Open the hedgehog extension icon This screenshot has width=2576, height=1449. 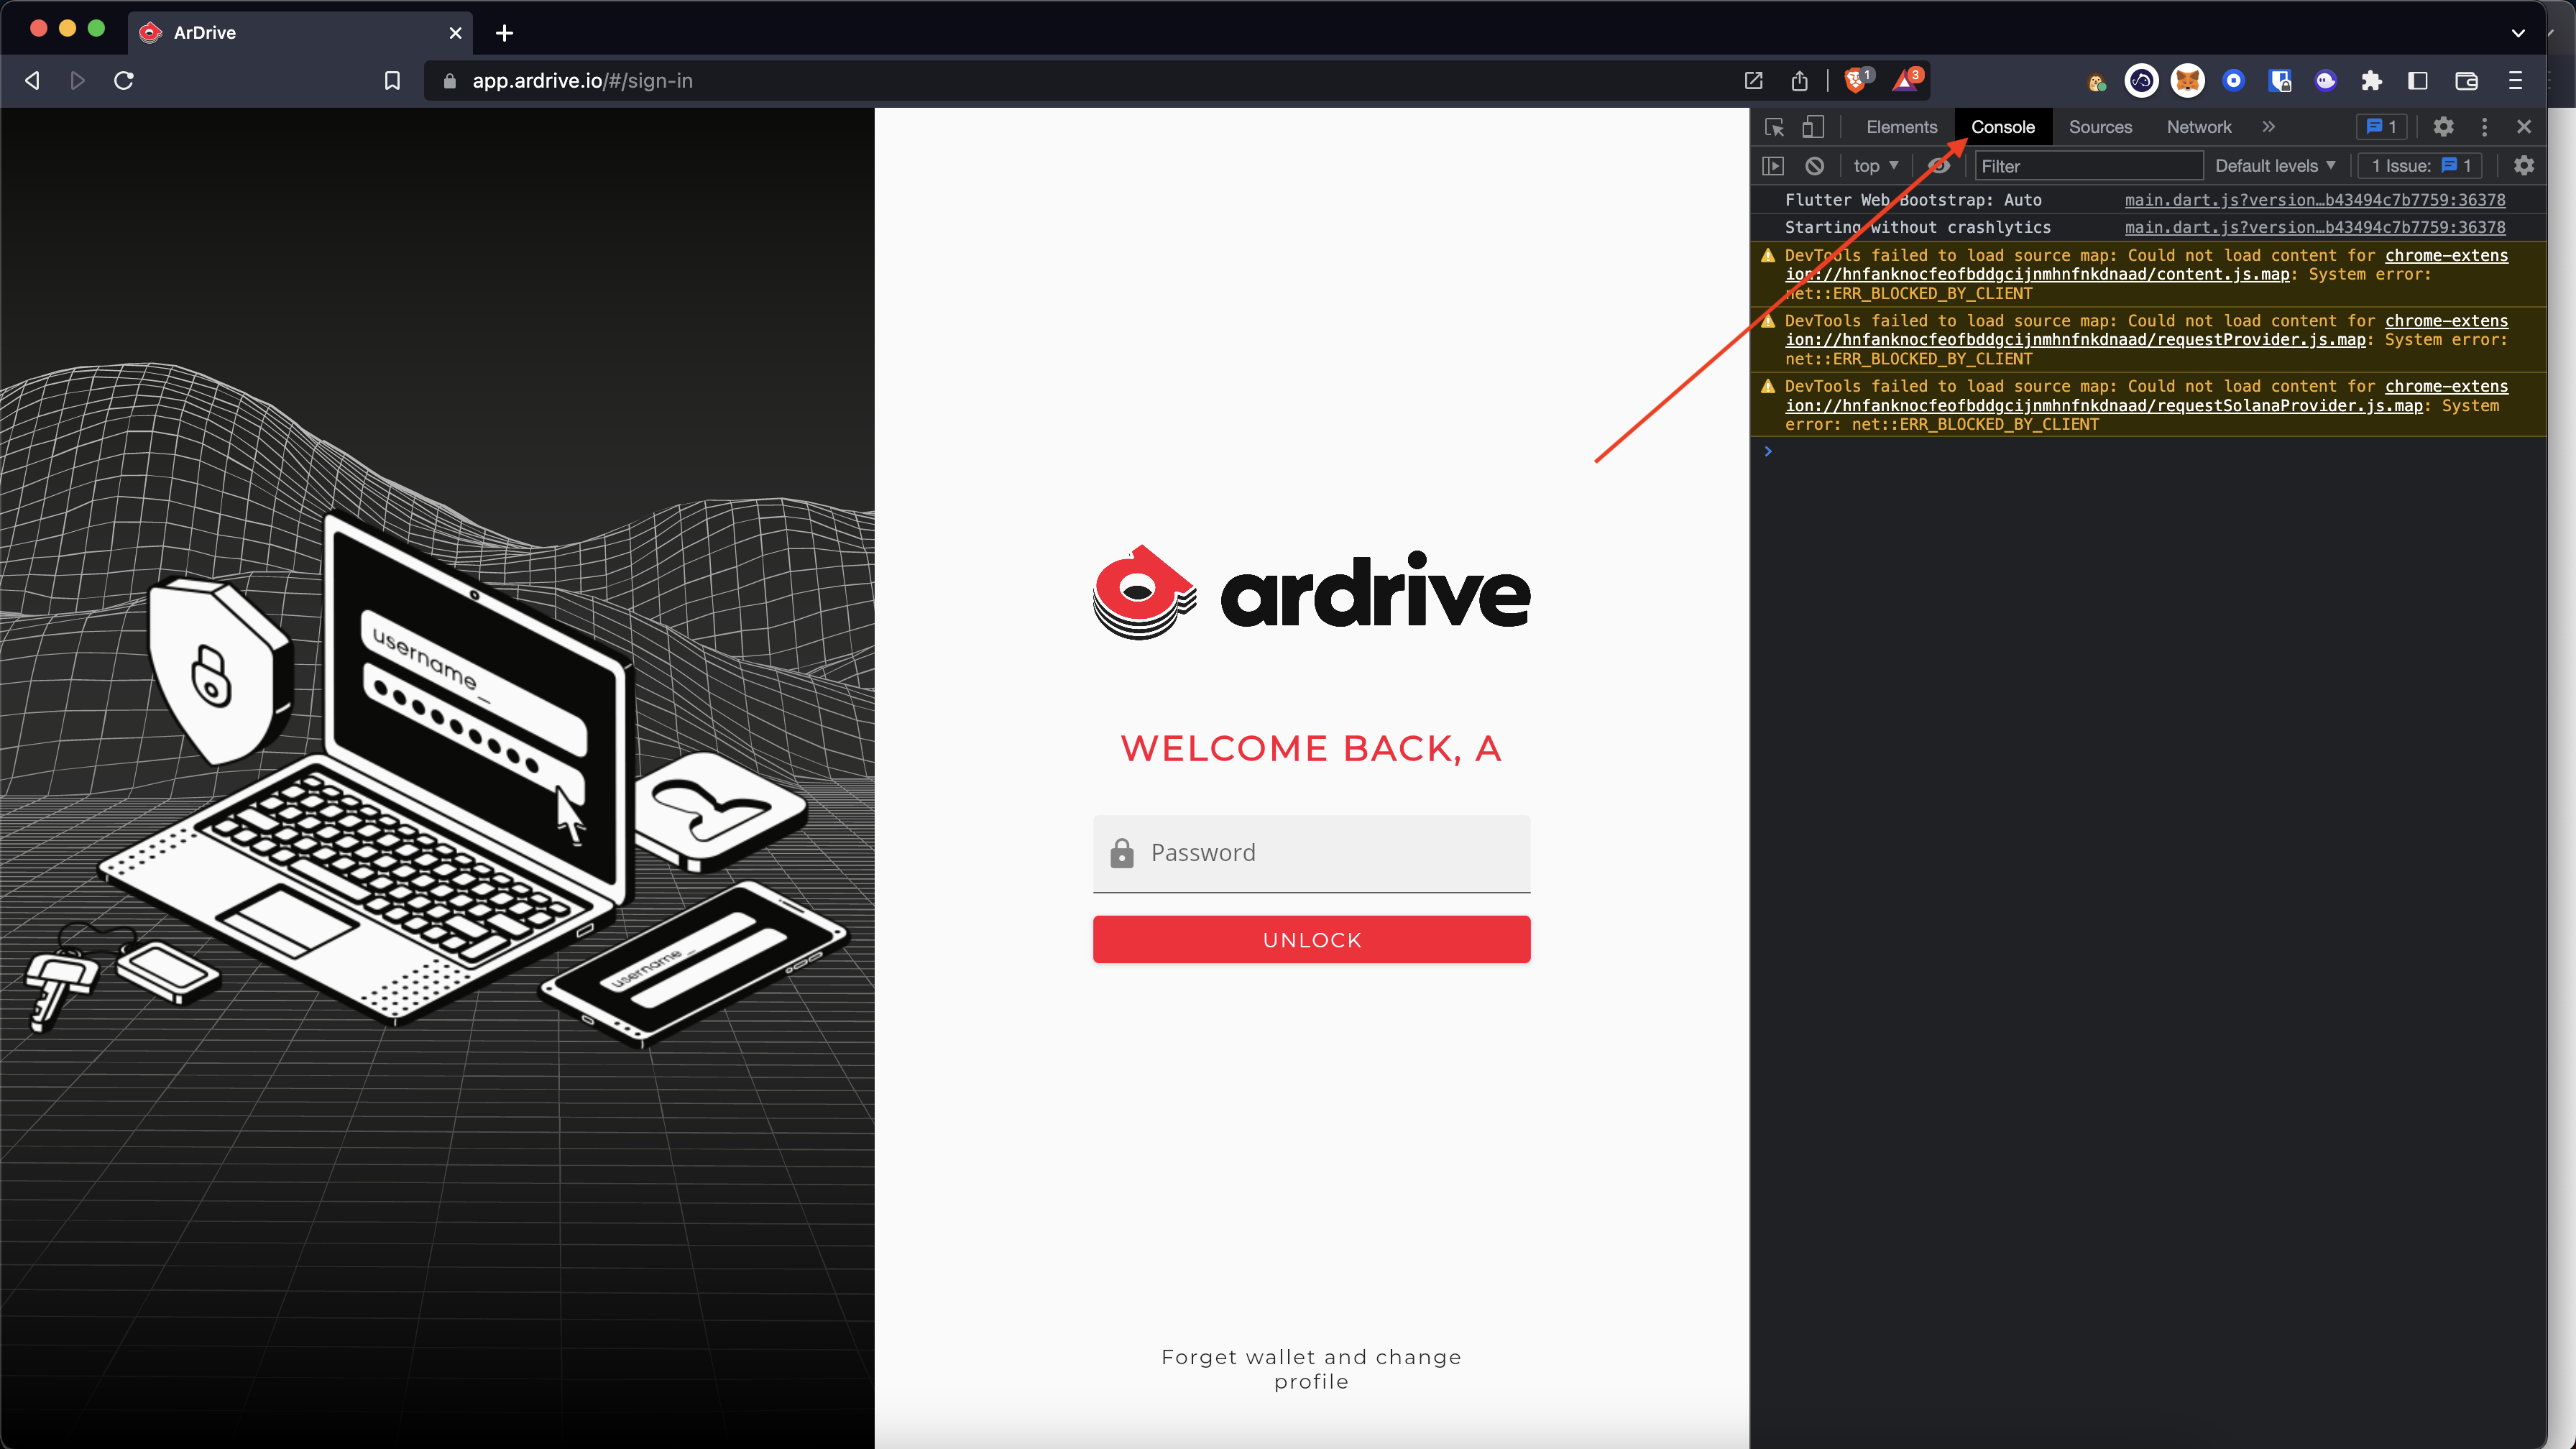[x=2096, y=81]
